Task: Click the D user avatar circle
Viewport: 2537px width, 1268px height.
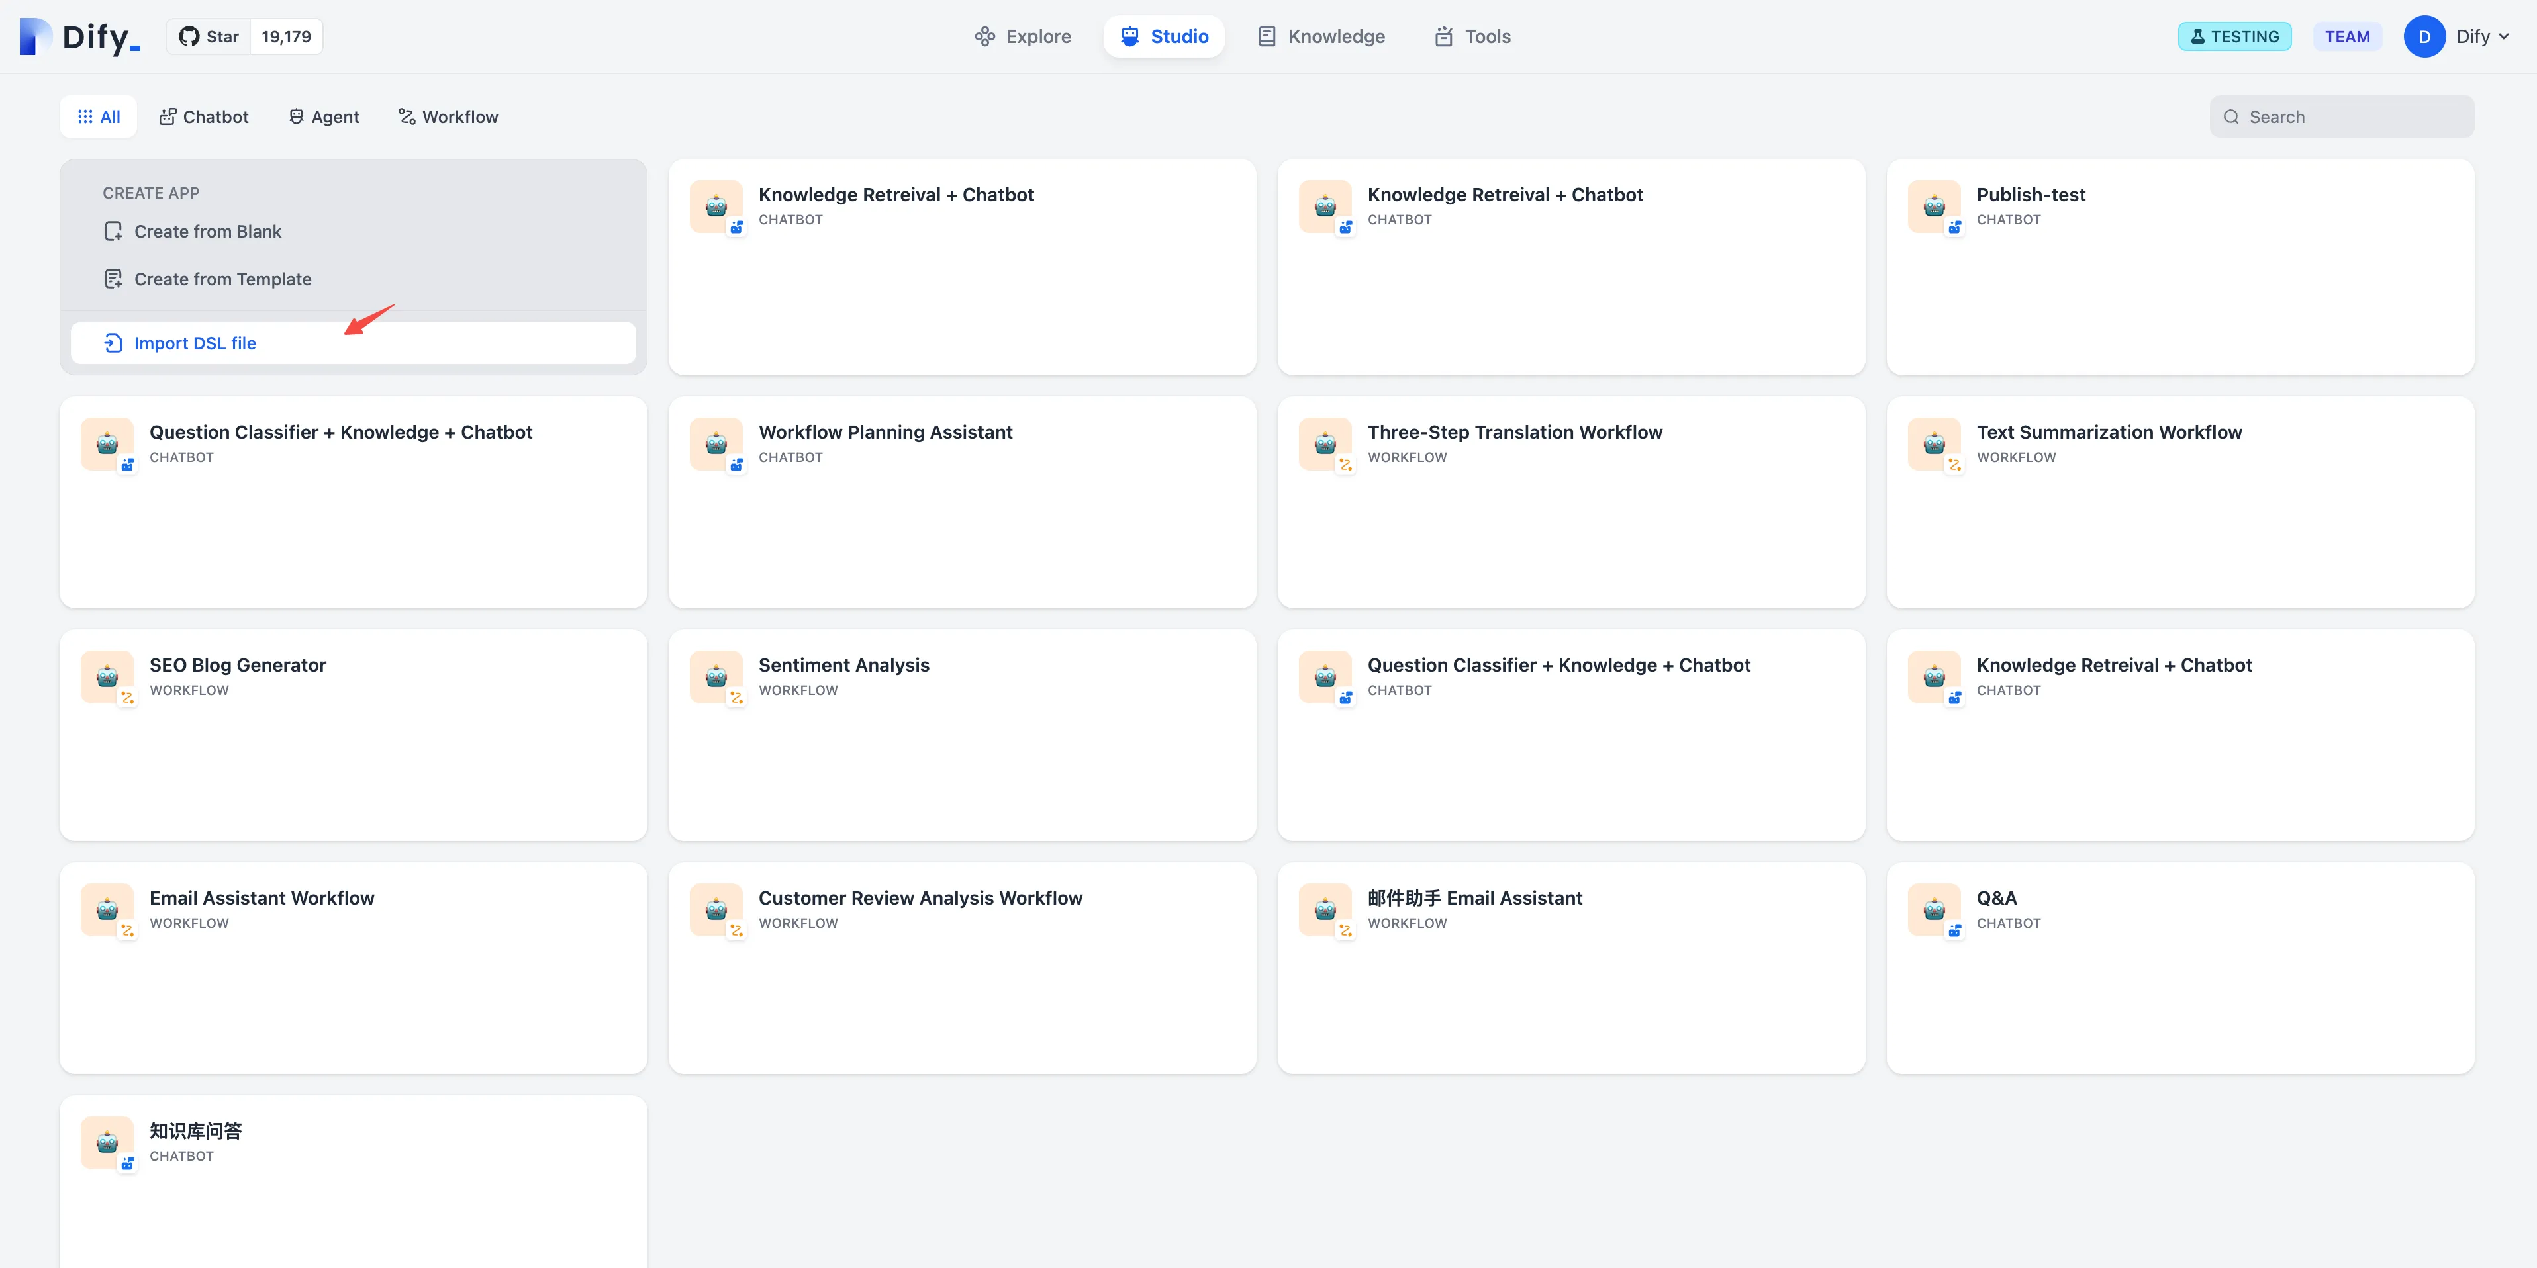Action: pos(2424,36)
